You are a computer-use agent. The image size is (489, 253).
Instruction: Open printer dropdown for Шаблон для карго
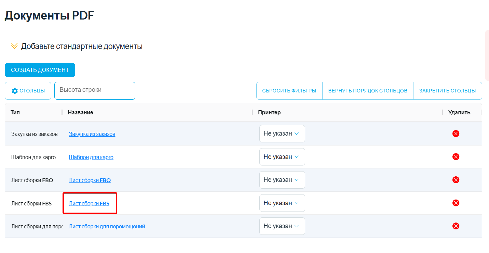tap(282, 157)
